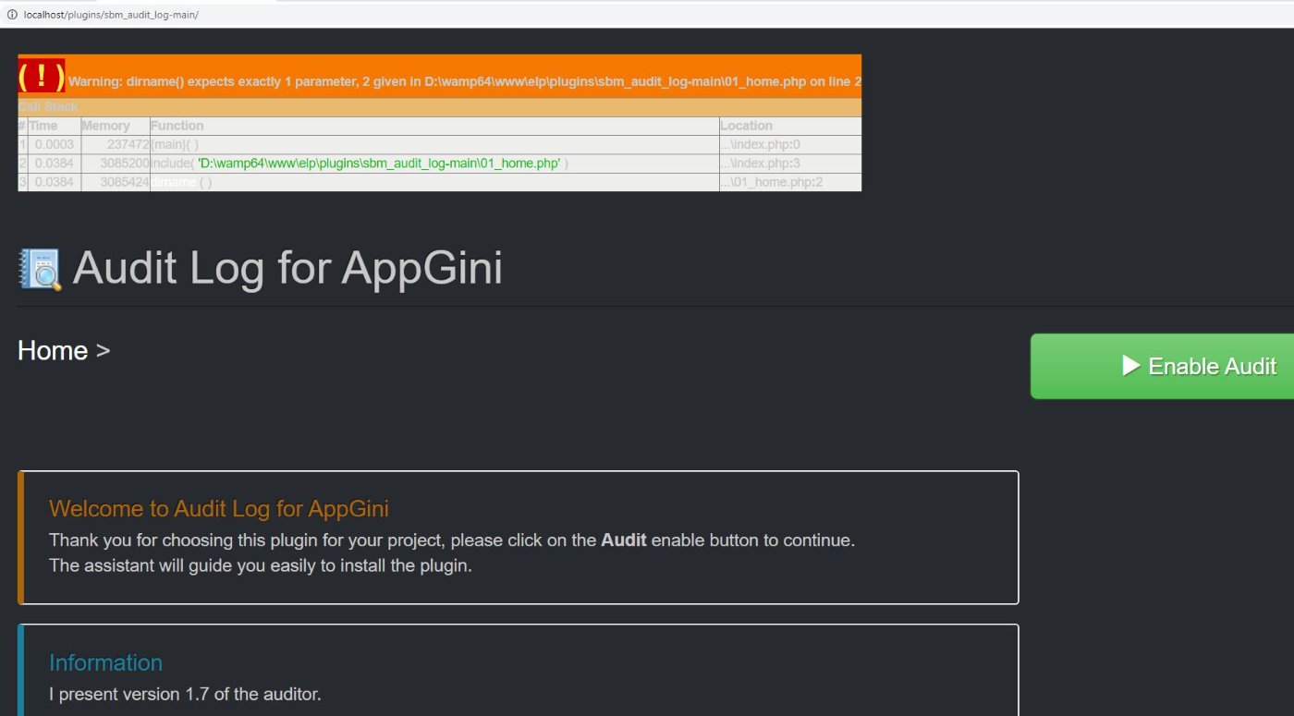Click the dirname ( ) function cell
This screenshot has height=716, width=1294.
pos(434,182)
